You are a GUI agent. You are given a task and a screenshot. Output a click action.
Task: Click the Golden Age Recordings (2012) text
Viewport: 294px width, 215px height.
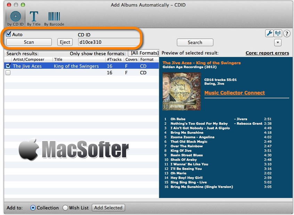[189, 67]
